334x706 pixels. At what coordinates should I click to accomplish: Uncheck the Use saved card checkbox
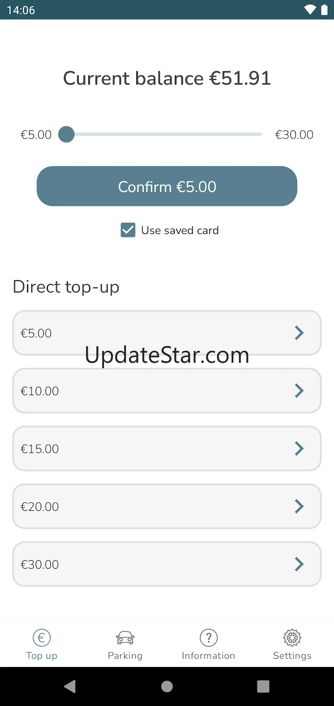tap(128, 230)
